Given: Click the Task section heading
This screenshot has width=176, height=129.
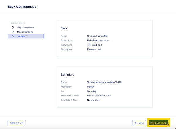Looking at the screenshot, I should (x=64, y=28).
